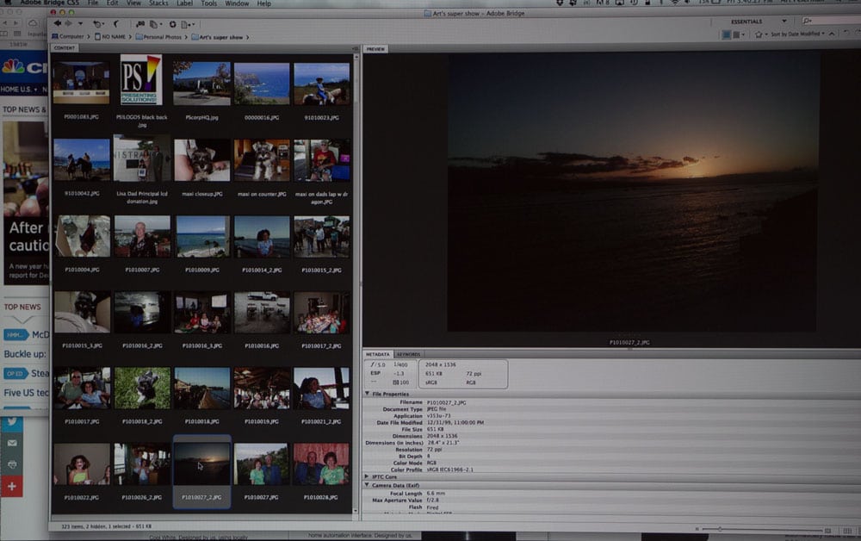Open the Tools menu
The width and height of the screenshot is (861, 541).
point(208,3)
